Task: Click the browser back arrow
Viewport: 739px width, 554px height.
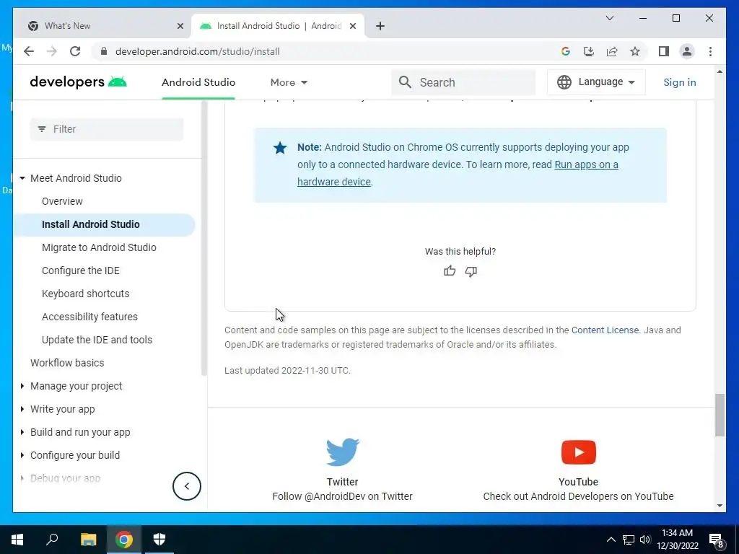Action: pos(29,51)
